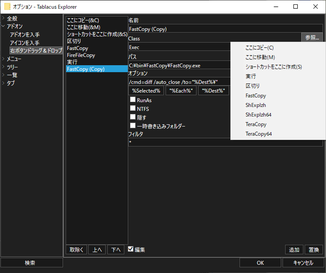
Task: Choose ショートカットをここに作成(S) from popup menu
Action: point(278,67)
